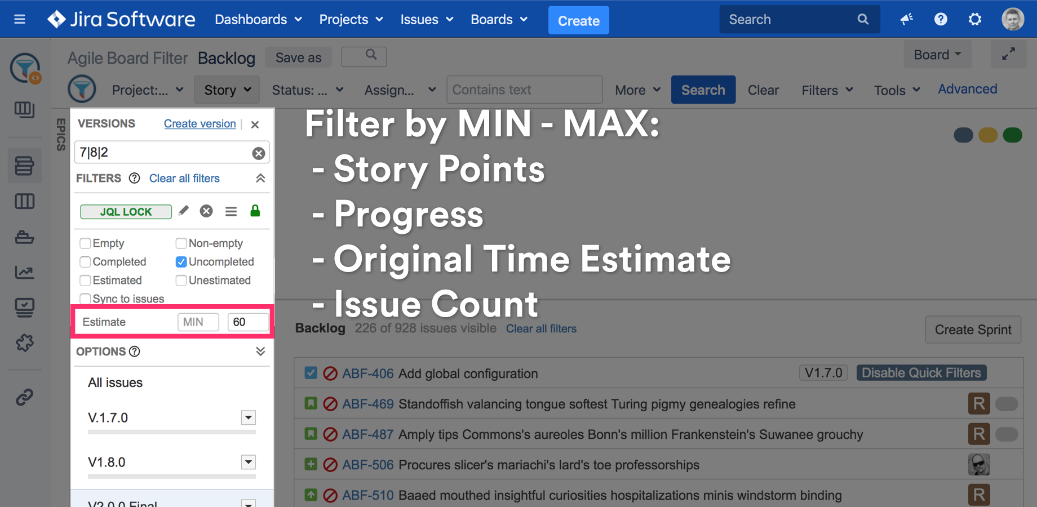Click the green lock icon beside JQL LOCK

(x=255, y=211)
